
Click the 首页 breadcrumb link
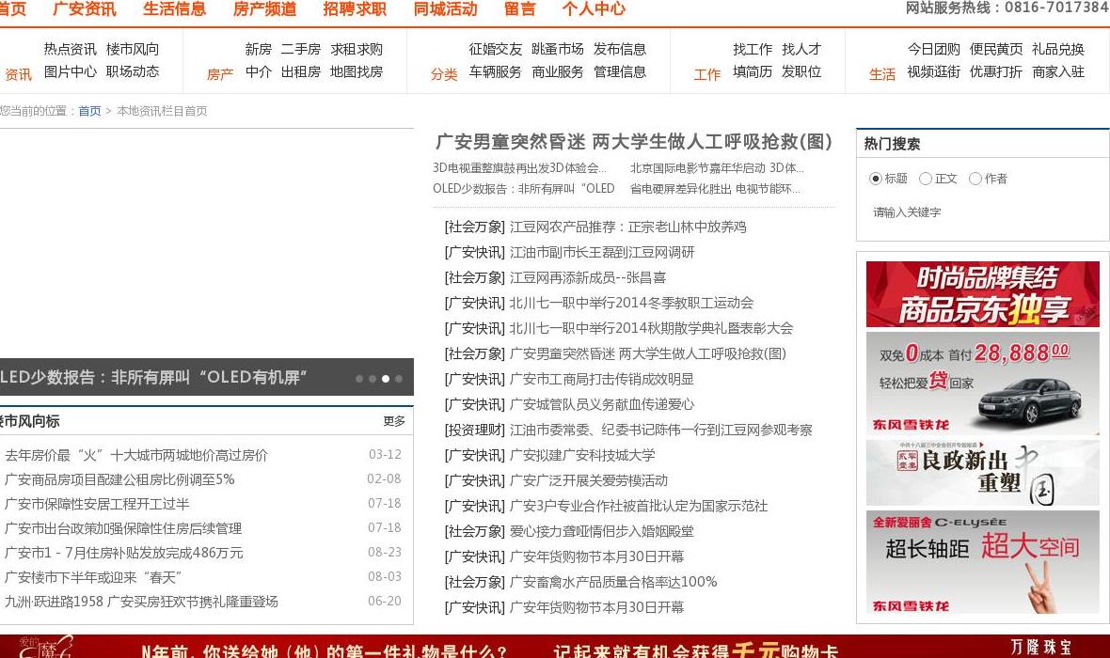coord(90,111)
